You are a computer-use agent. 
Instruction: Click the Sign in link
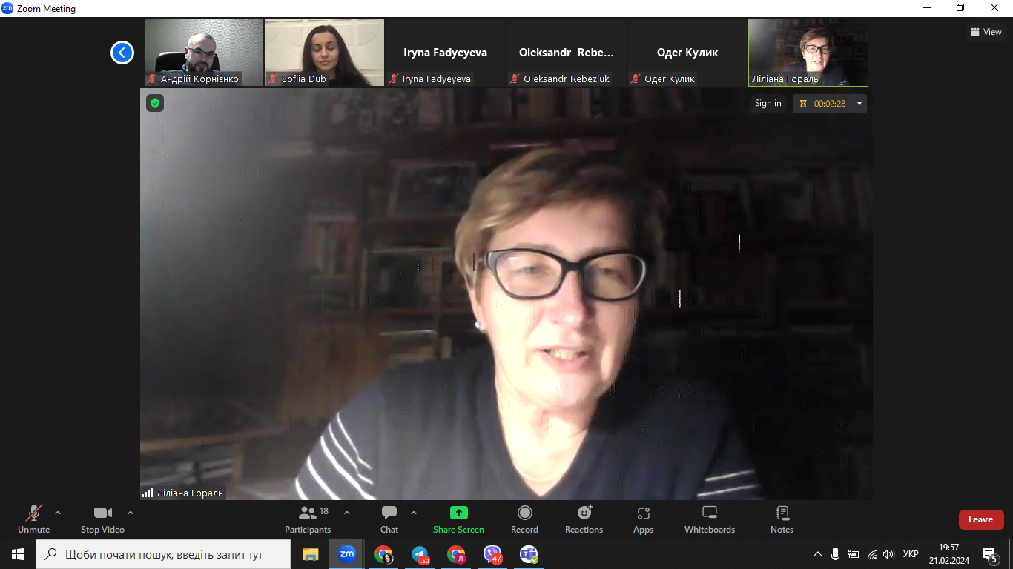pyautogui.click(x=768, y=104)
